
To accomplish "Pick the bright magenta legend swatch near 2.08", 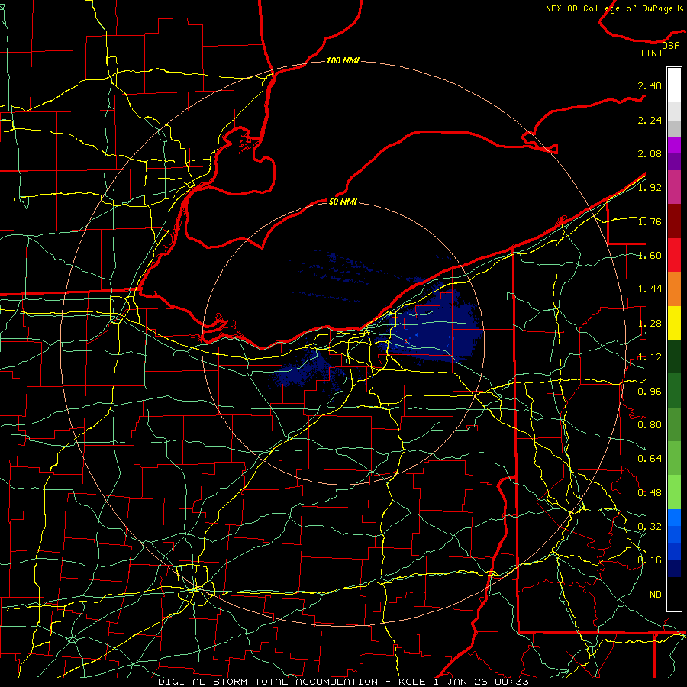I will 674,145.
